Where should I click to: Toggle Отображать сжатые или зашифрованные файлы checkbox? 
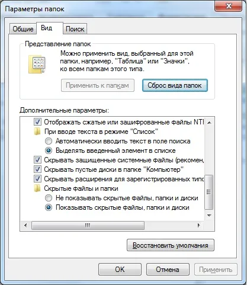pyautogui.click(x=37, y=122)
